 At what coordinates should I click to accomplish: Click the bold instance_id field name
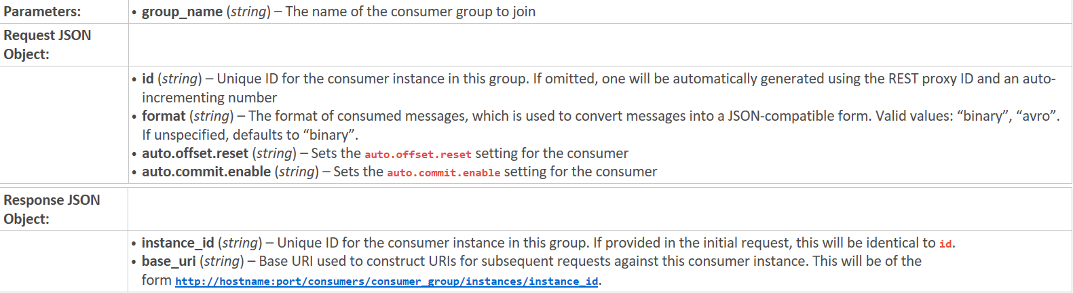tap(178, 243)
